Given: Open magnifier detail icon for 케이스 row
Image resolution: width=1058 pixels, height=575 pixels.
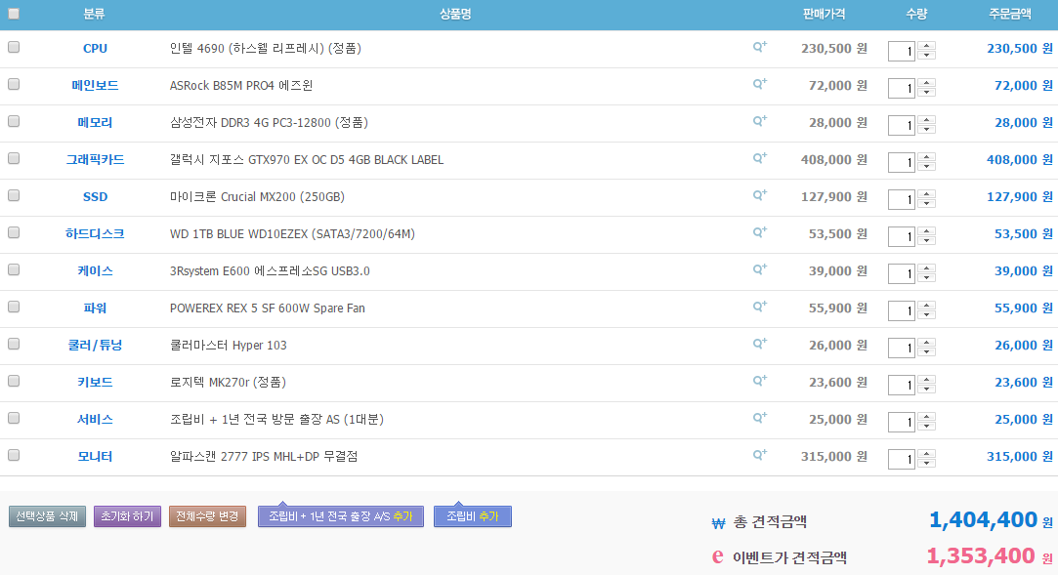Looking at the screenshot, I should tap(760, 269).
